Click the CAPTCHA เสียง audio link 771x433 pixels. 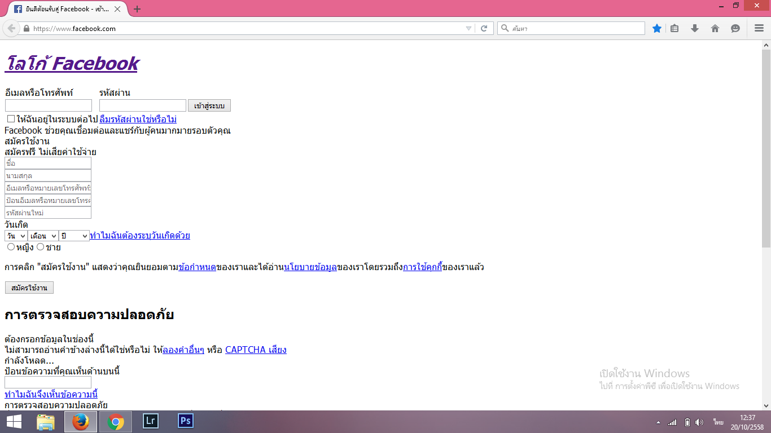[256, 350]
